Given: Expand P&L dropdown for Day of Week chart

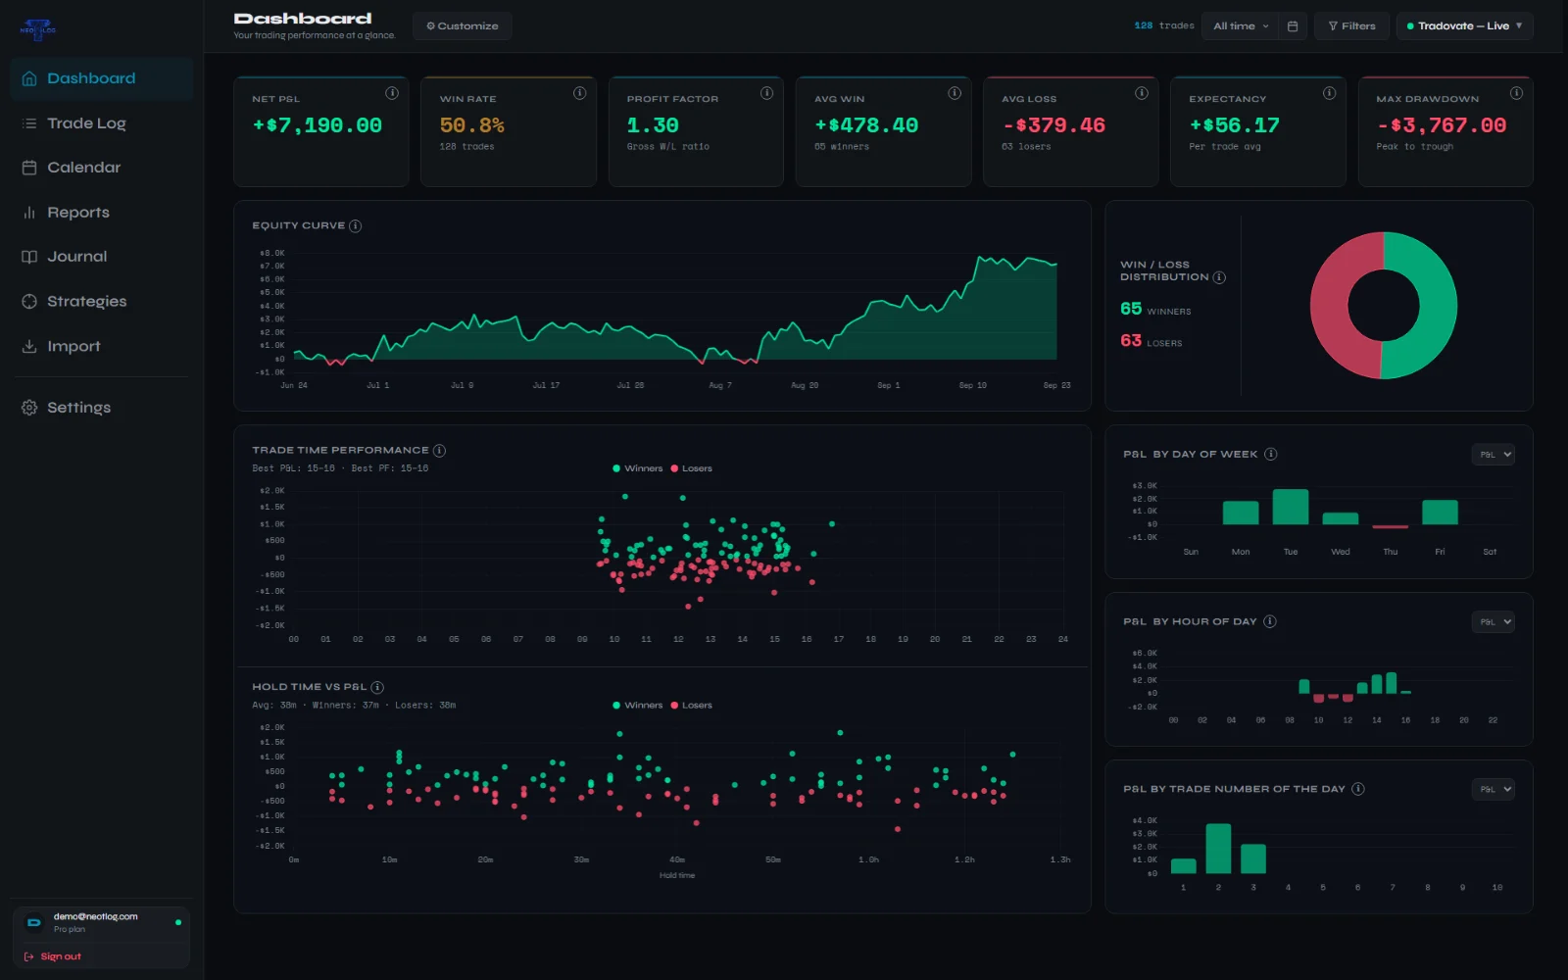Looking at the screenshot, I should coord(1493,455).
